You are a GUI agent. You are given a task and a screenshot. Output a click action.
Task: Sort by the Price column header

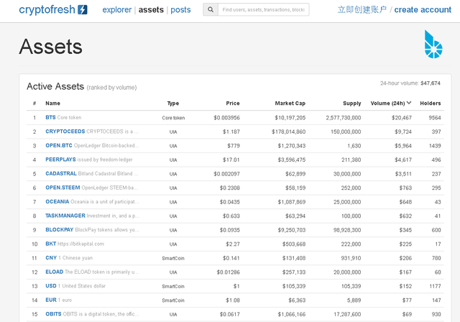pyautogui.click(x=233, y=103)
